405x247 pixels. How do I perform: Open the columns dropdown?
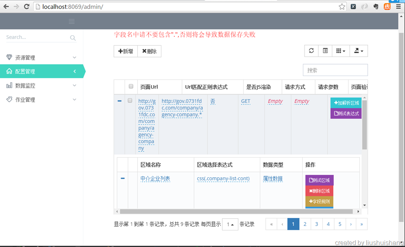click(341, 51)
